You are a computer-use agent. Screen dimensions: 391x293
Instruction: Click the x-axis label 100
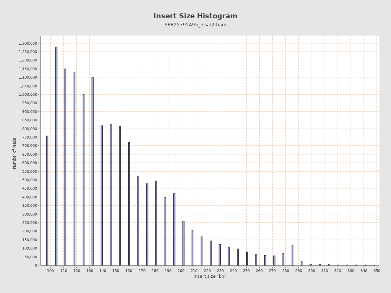51,270
